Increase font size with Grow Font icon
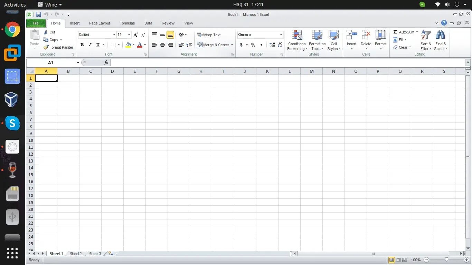 (136, 35)
